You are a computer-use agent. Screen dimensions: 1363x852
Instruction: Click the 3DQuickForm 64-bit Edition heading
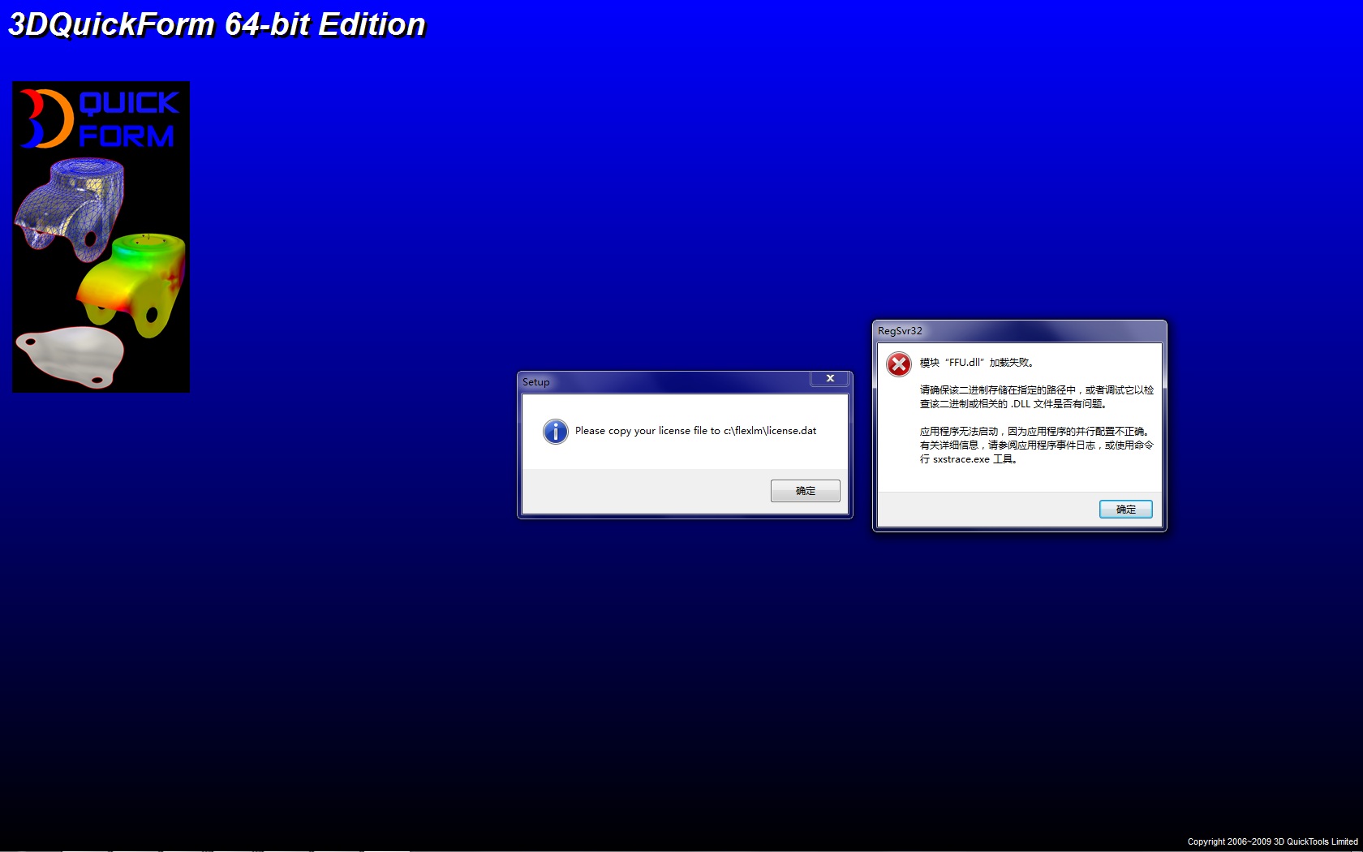(217, 24)
